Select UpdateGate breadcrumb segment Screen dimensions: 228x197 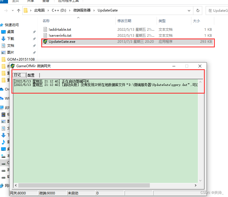[x=108, y=10]
